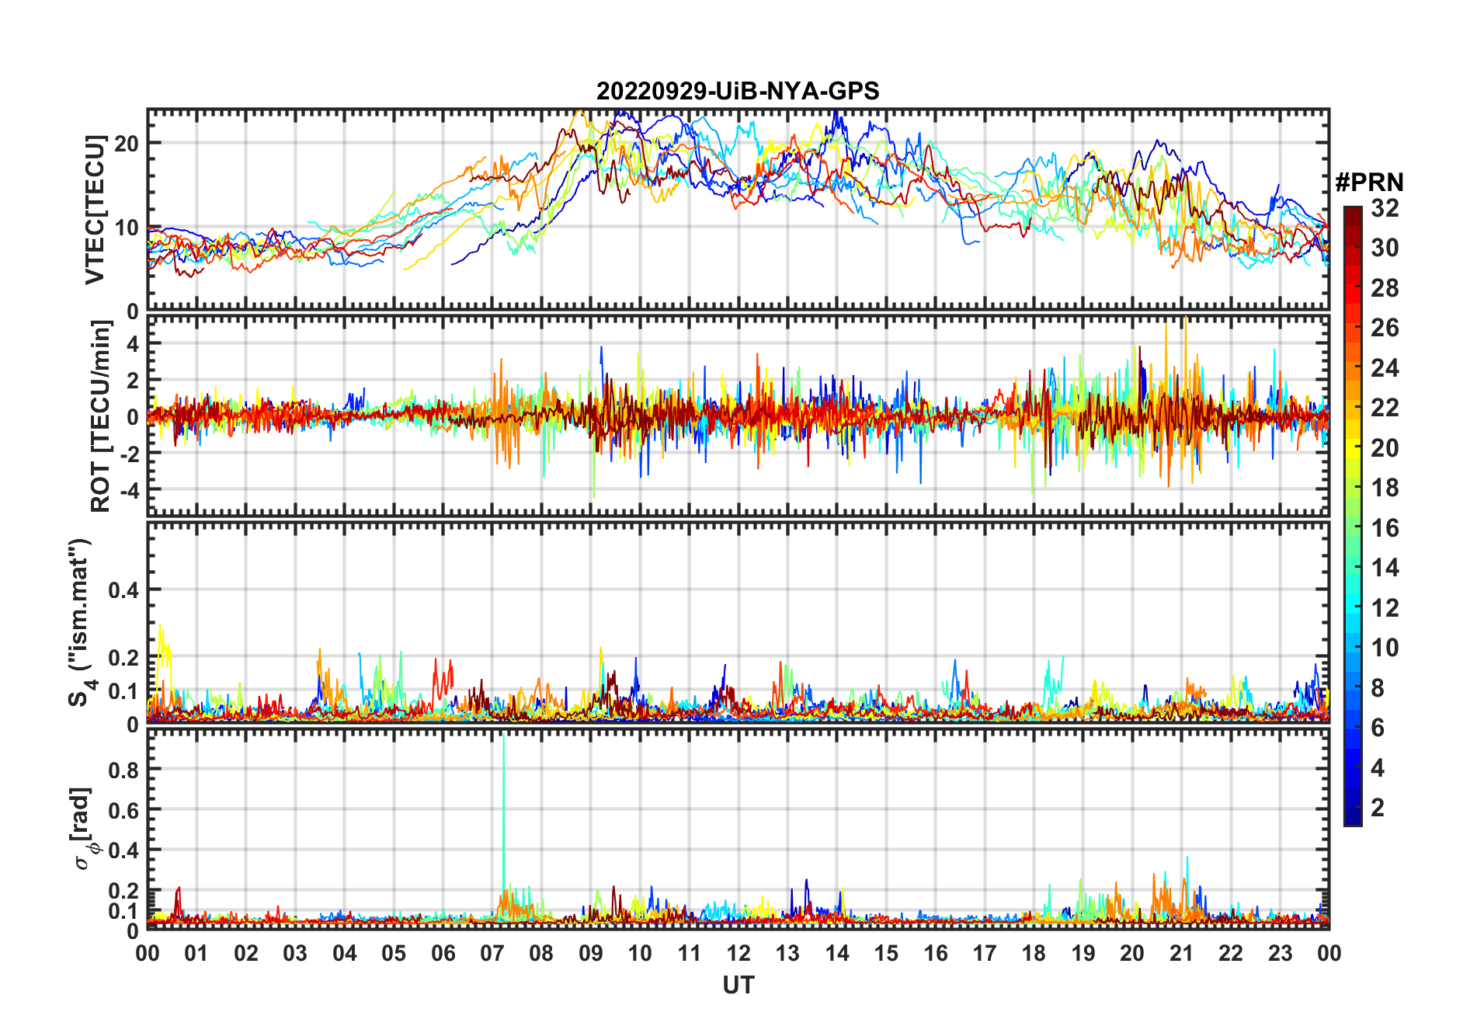This screenshot has height=1033, width=1477.
Task: Click the yellow PRN 20 colorbar segment
Action: click(1353, 448)
